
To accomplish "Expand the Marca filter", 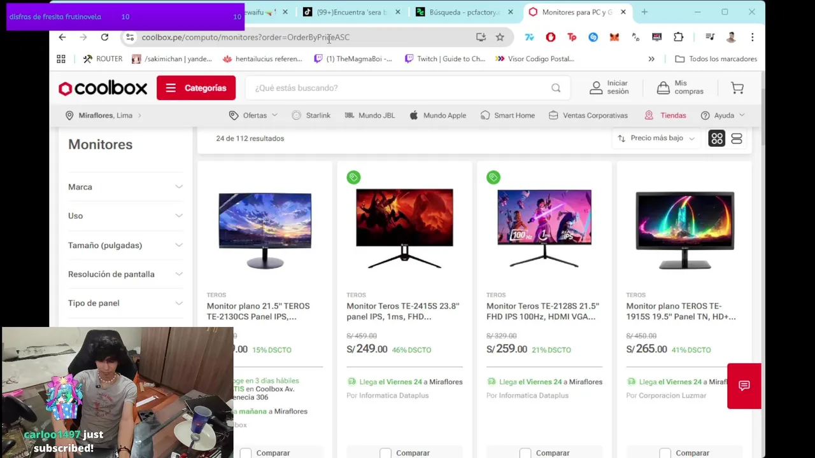I will [x=125, y=187].
